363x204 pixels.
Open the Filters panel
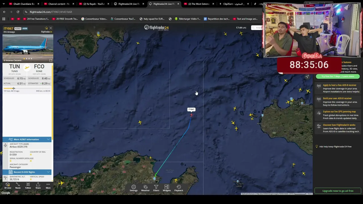(156, 188)
